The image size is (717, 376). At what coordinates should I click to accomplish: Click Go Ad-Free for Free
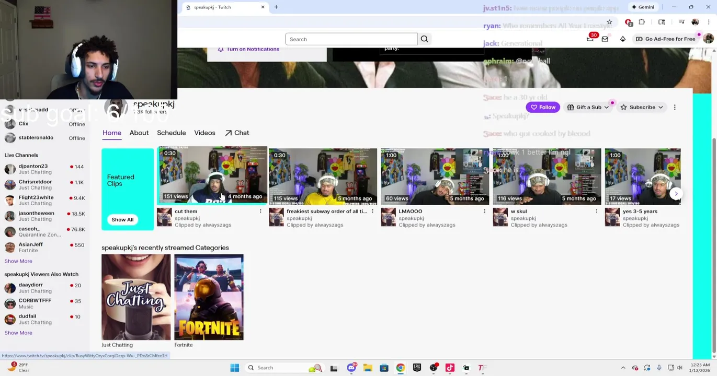666,39
